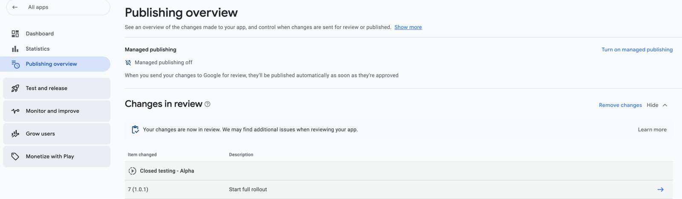Collapse changes with the Hide chevron
The width and height of the screenshot is (682, 199).
click(665, 105)
